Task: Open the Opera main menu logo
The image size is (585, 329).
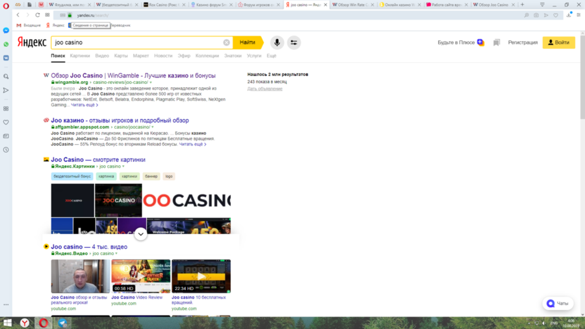Action: [x=6, y=6]
